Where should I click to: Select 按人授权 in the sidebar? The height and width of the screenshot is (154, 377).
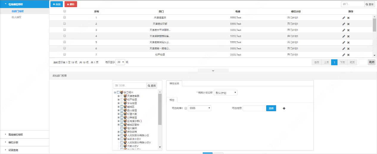(x=16, y=17)
